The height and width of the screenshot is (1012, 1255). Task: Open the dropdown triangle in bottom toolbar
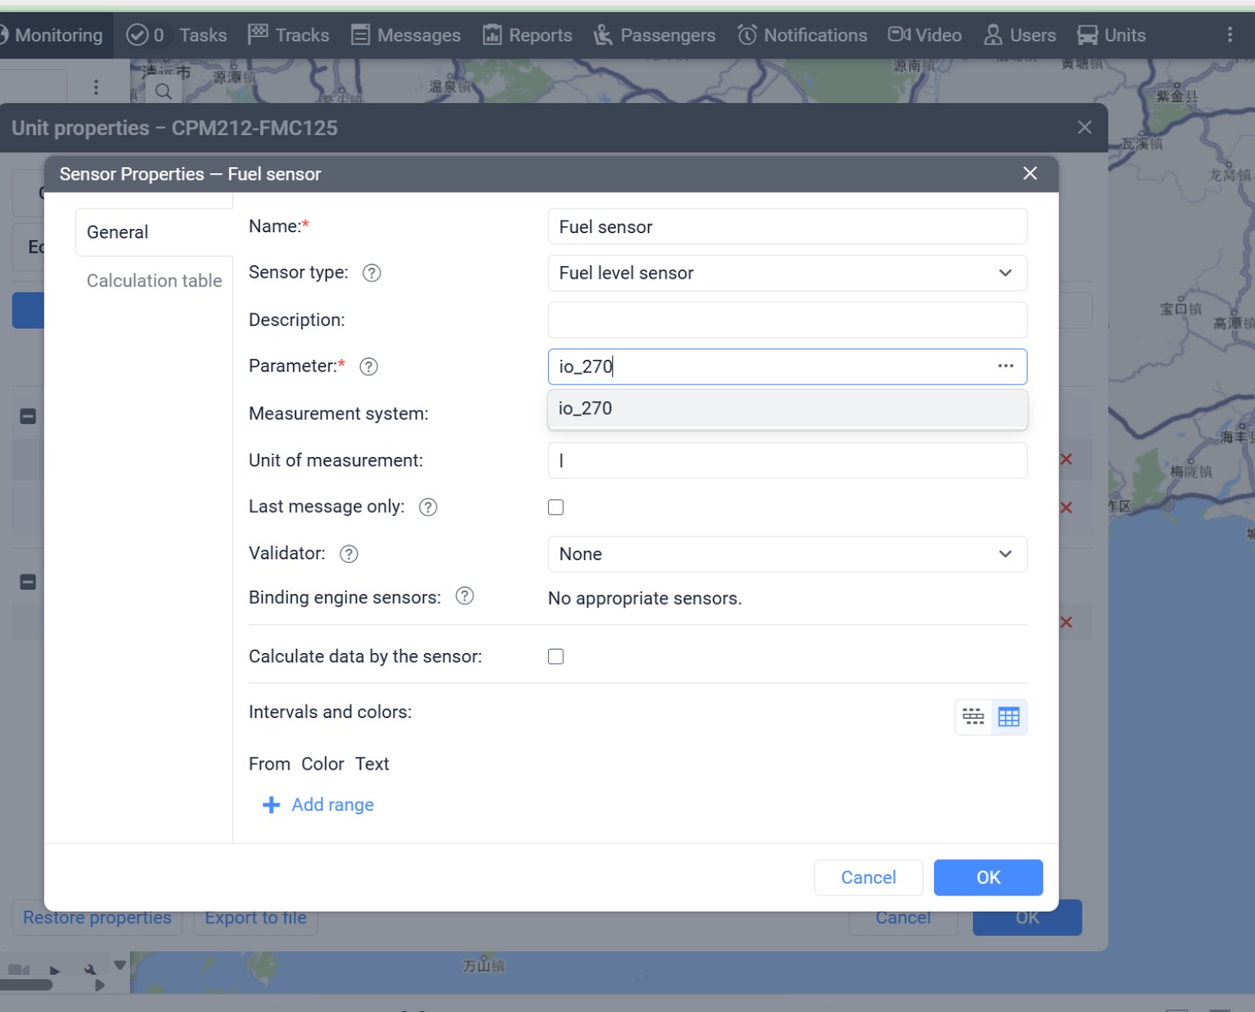point(120,965)
